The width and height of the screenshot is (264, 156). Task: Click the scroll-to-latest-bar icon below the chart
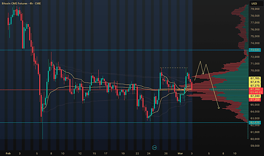pos(154,147)
